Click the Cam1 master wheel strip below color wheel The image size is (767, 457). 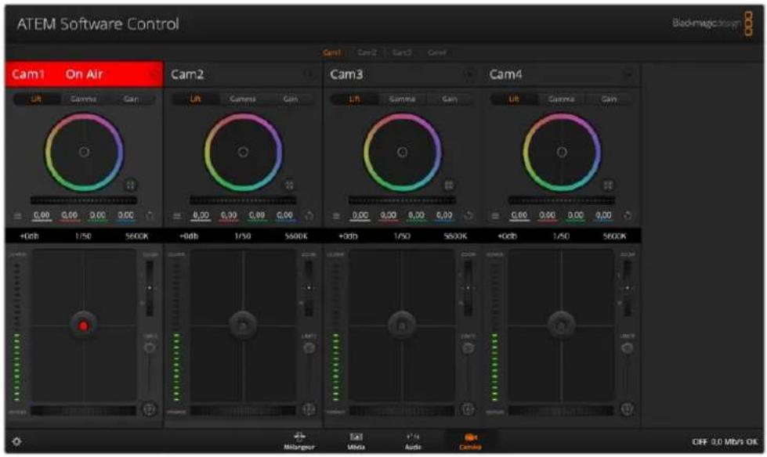pos(84,200)
